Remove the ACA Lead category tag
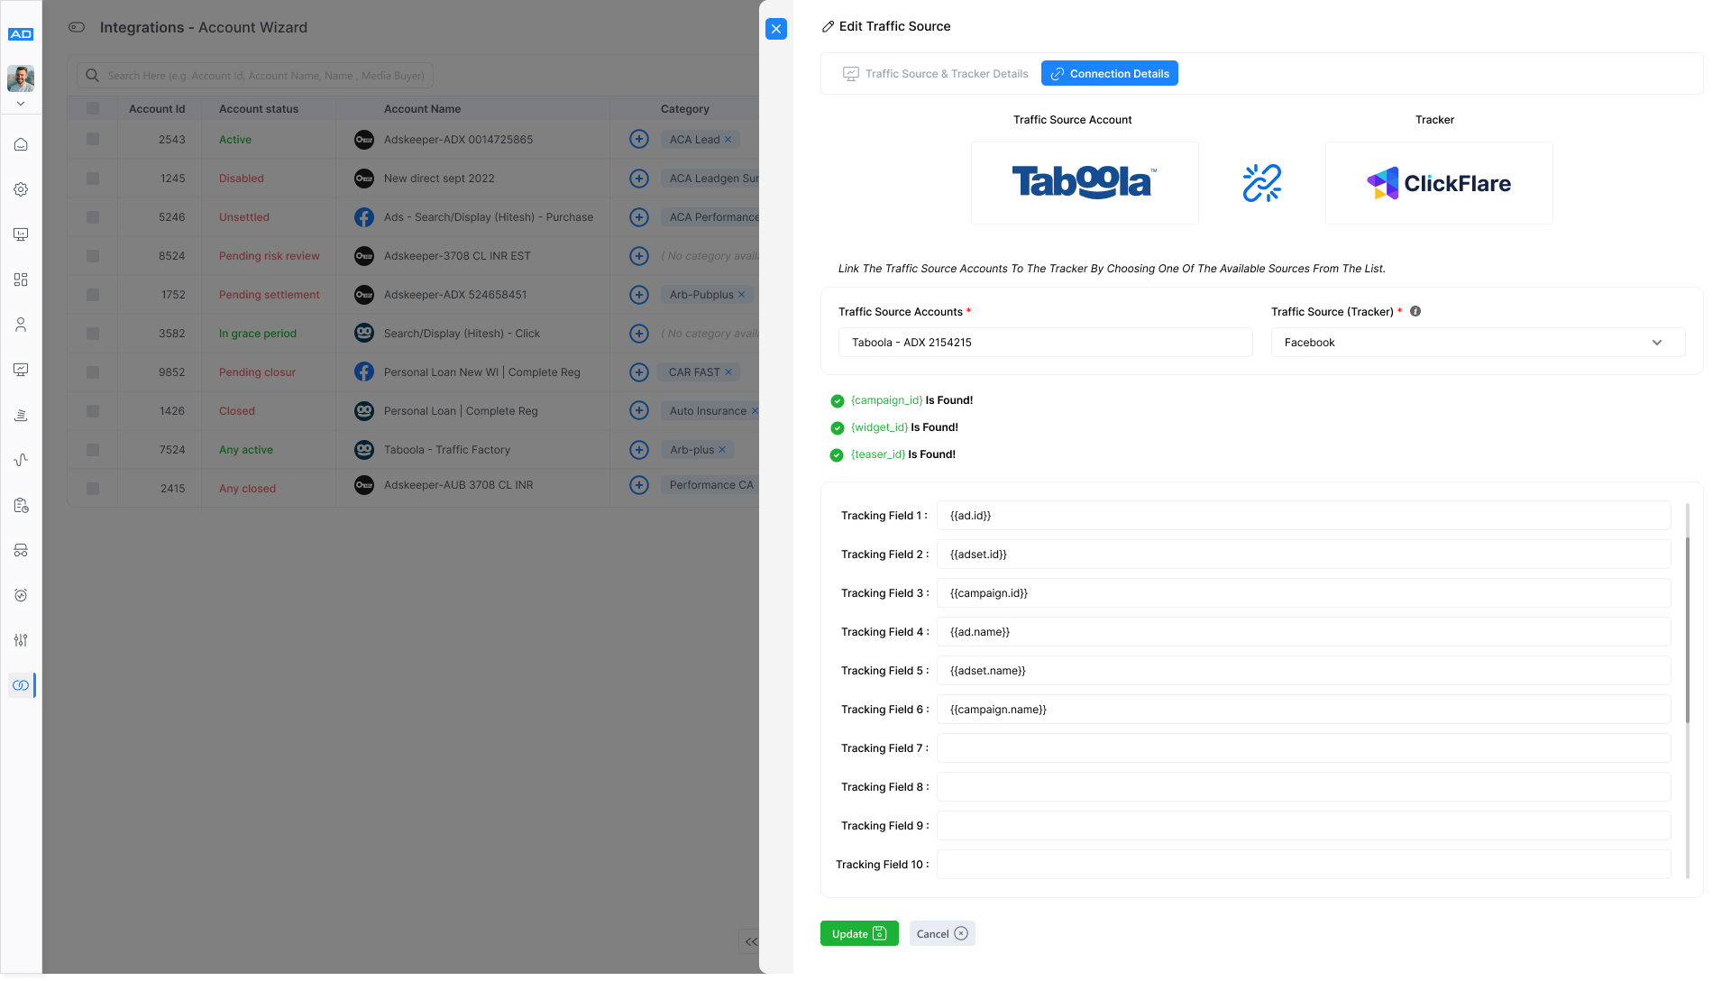This screenshot has height=981, width=1731. pyautogui.click(x=728, y=139)
